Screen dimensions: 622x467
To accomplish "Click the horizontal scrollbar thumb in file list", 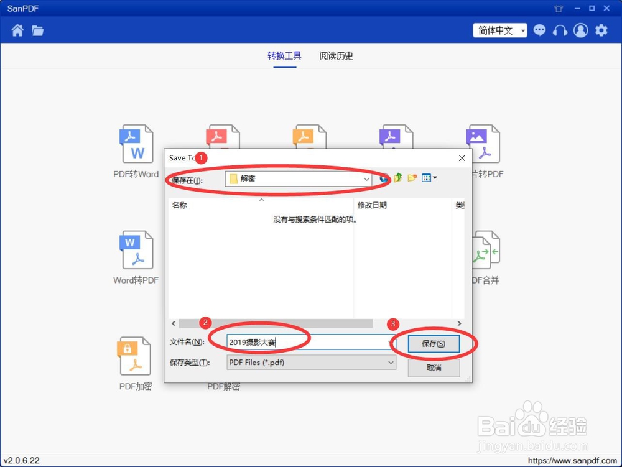I will coord(276,323).
